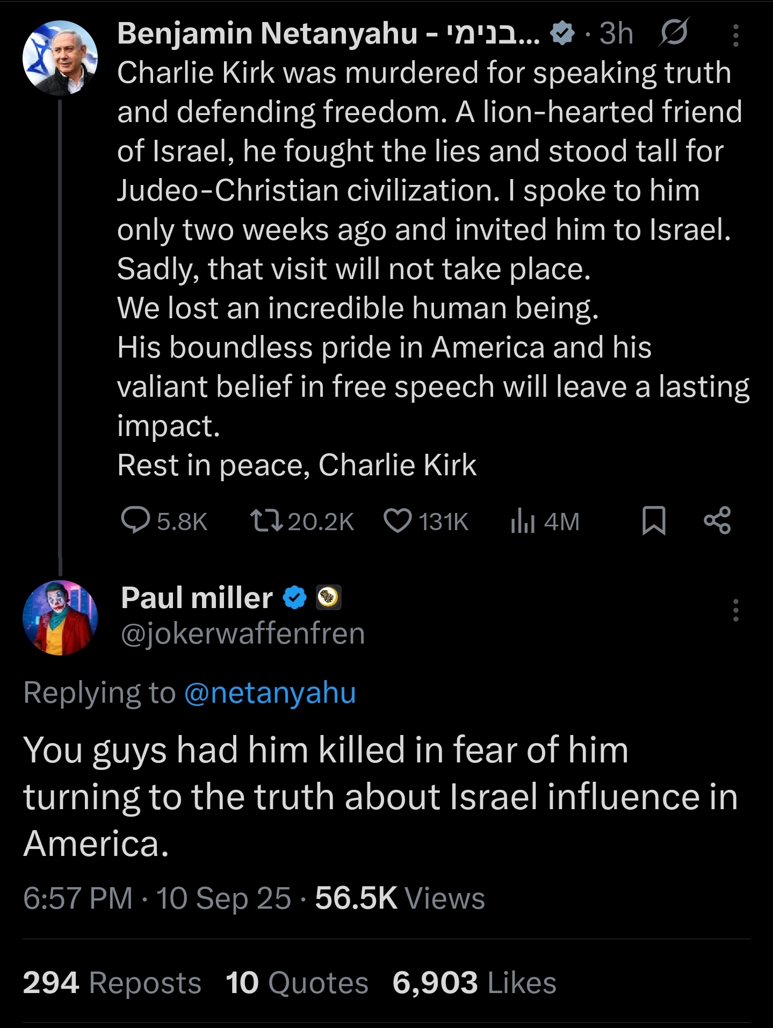Open view analytics bar chart icon
This screenshot has width=773, height=1028.
[x=522, y=521]
